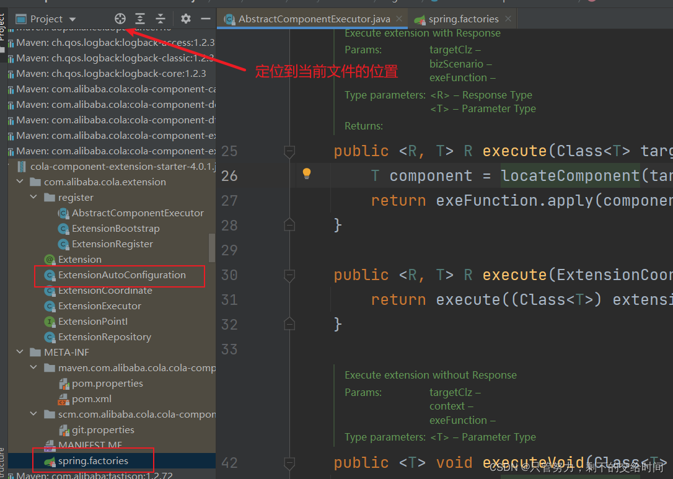The image size is (673, 479).
Task: Close the AbstractComponentExecutor.java tab
Action: (x=399, y=19)
